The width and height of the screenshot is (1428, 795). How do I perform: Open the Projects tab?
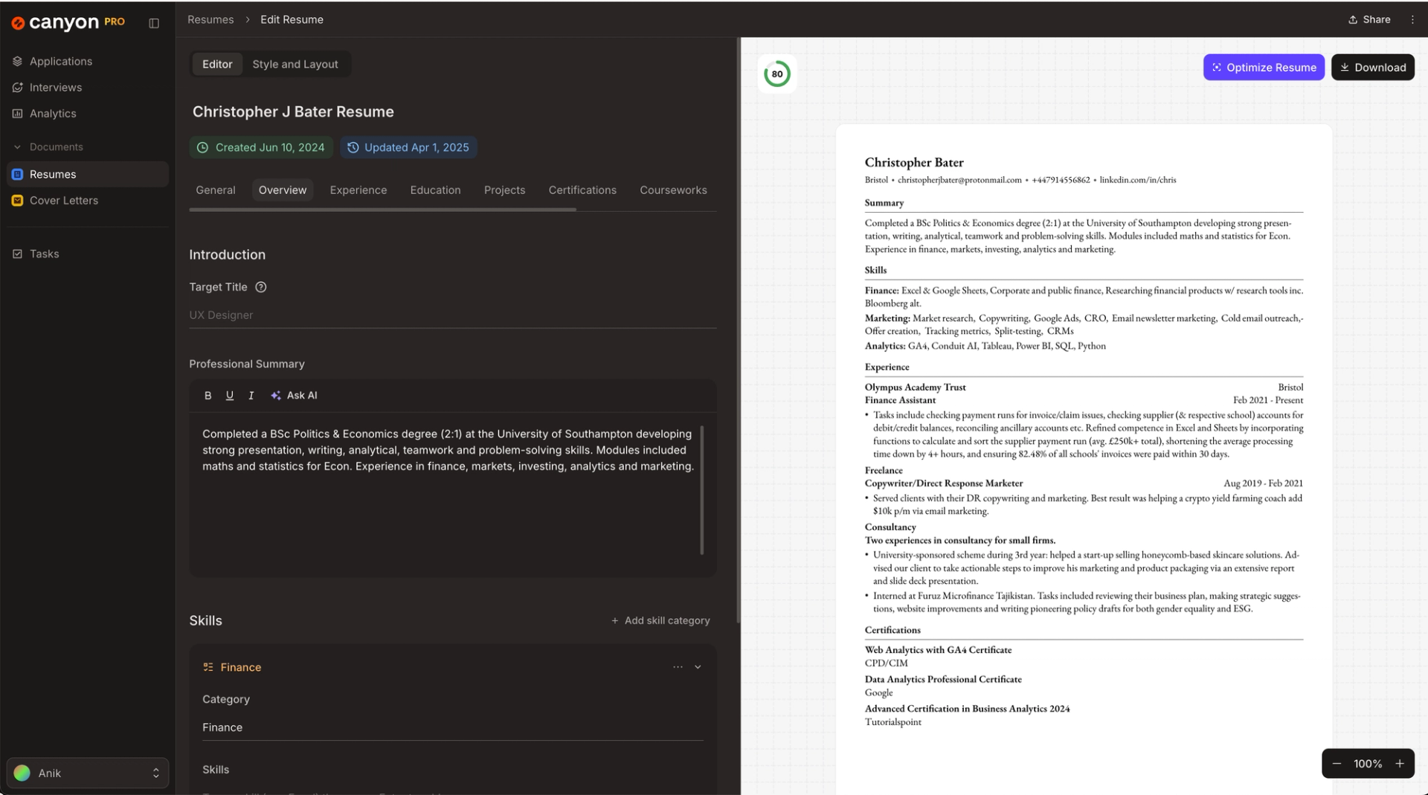[x=505, y=190]
